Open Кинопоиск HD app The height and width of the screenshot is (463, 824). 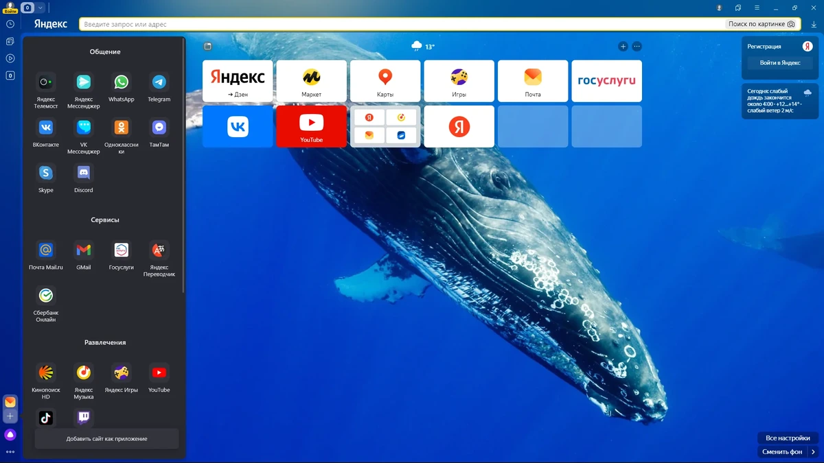(x=46, y=372)
